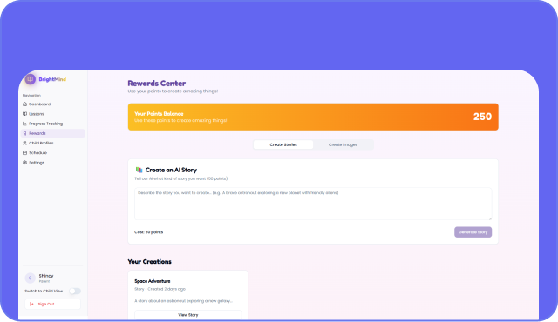Click the story description text area
The image size is (558, 322).
pyautogui.click(x=313, y=204)
